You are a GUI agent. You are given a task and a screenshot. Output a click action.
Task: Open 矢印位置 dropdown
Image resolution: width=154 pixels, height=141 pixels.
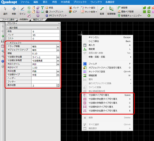click(x=58, y=71)
